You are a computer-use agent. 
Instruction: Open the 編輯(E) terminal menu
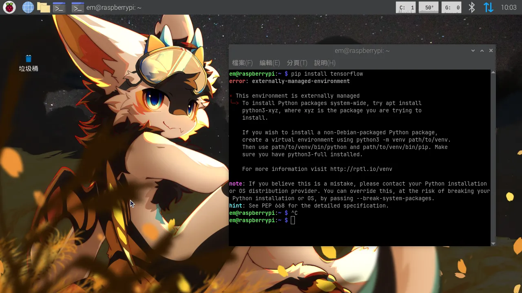pos(270,63)
